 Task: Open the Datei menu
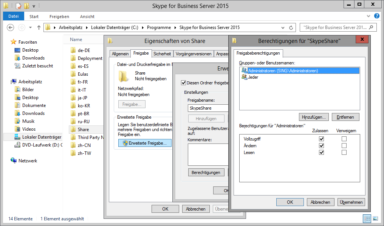14,16
